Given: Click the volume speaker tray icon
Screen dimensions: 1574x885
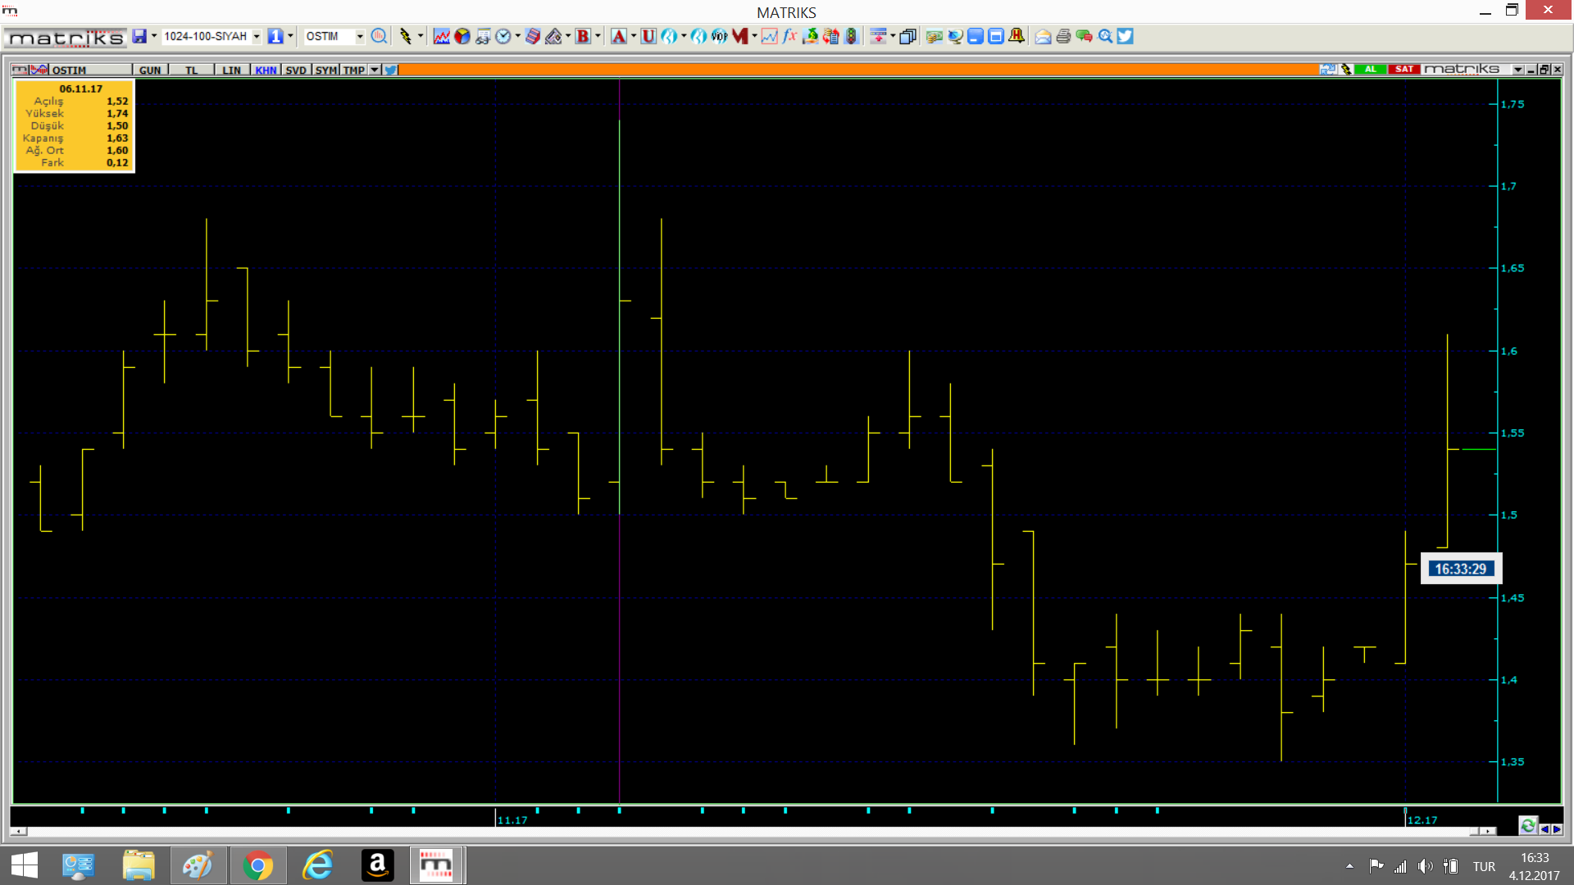Looking at the screenshot, I should (1426, 866).
